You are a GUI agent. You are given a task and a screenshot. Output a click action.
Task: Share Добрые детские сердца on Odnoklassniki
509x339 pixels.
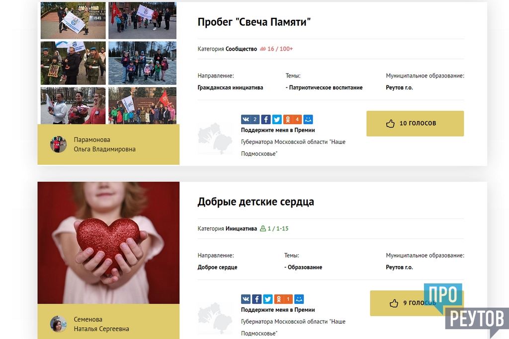coord(283,299)
